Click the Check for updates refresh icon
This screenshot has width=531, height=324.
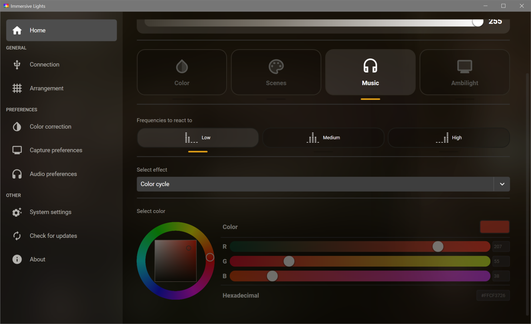pyautogui.click(x=17, y=236)
